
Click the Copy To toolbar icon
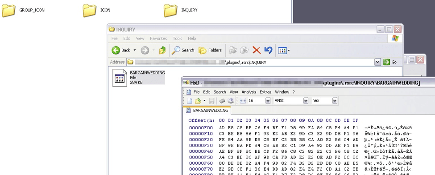[x=244, y=50]
